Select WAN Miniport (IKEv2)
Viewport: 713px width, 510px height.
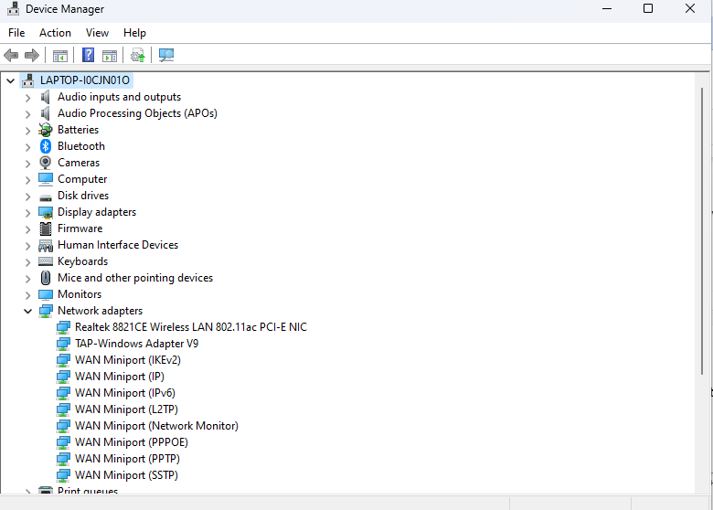128,360
